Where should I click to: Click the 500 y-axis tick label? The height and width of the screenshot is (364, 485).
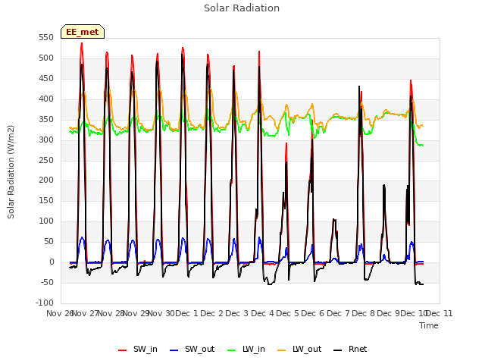[46, 58]
